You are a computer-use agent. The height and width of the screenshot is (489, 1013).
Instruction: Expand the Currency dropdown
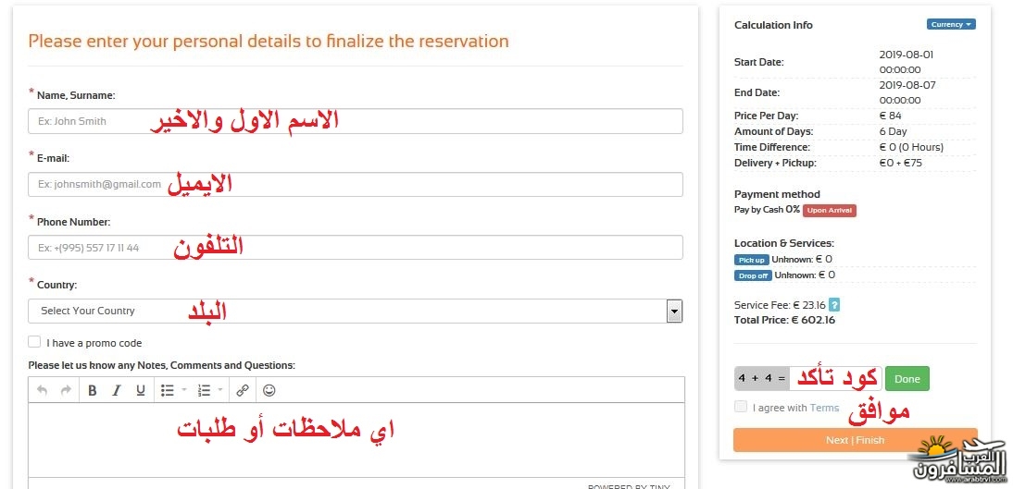click(951, 25)
